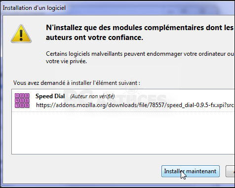
Task: Select the Speed Dial add-on name
Action: coord(50,96)
